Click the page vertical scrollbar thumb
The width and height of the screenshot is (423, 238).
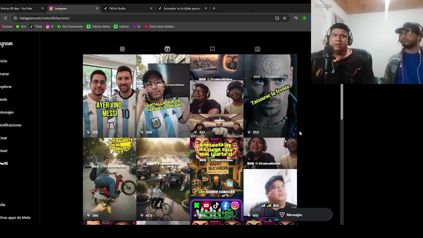point(342,102)
